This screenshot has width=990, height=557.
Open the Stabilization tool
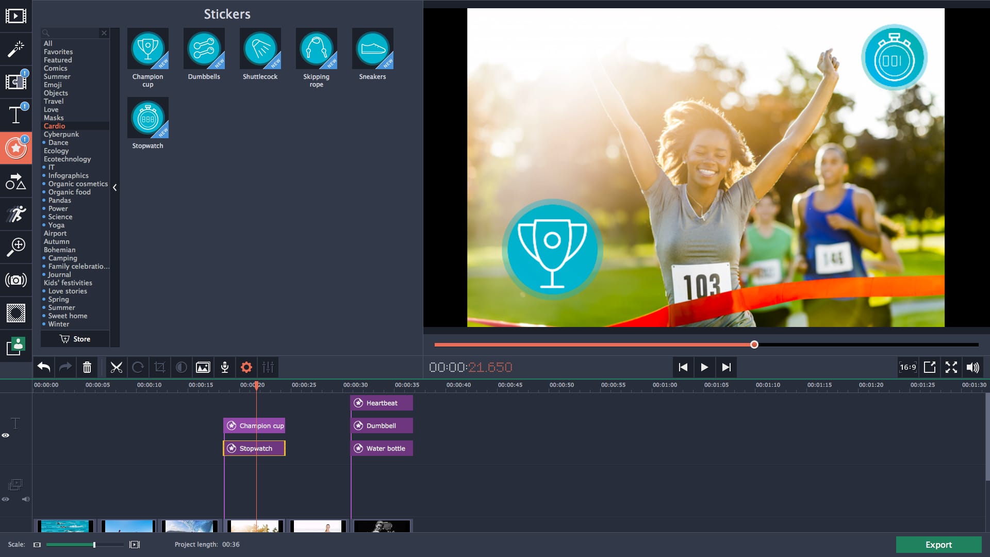(16, 280)
